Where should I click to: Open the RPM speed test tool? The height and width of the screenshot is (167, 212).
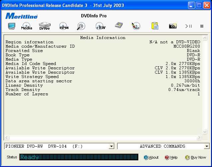(64, 26)
